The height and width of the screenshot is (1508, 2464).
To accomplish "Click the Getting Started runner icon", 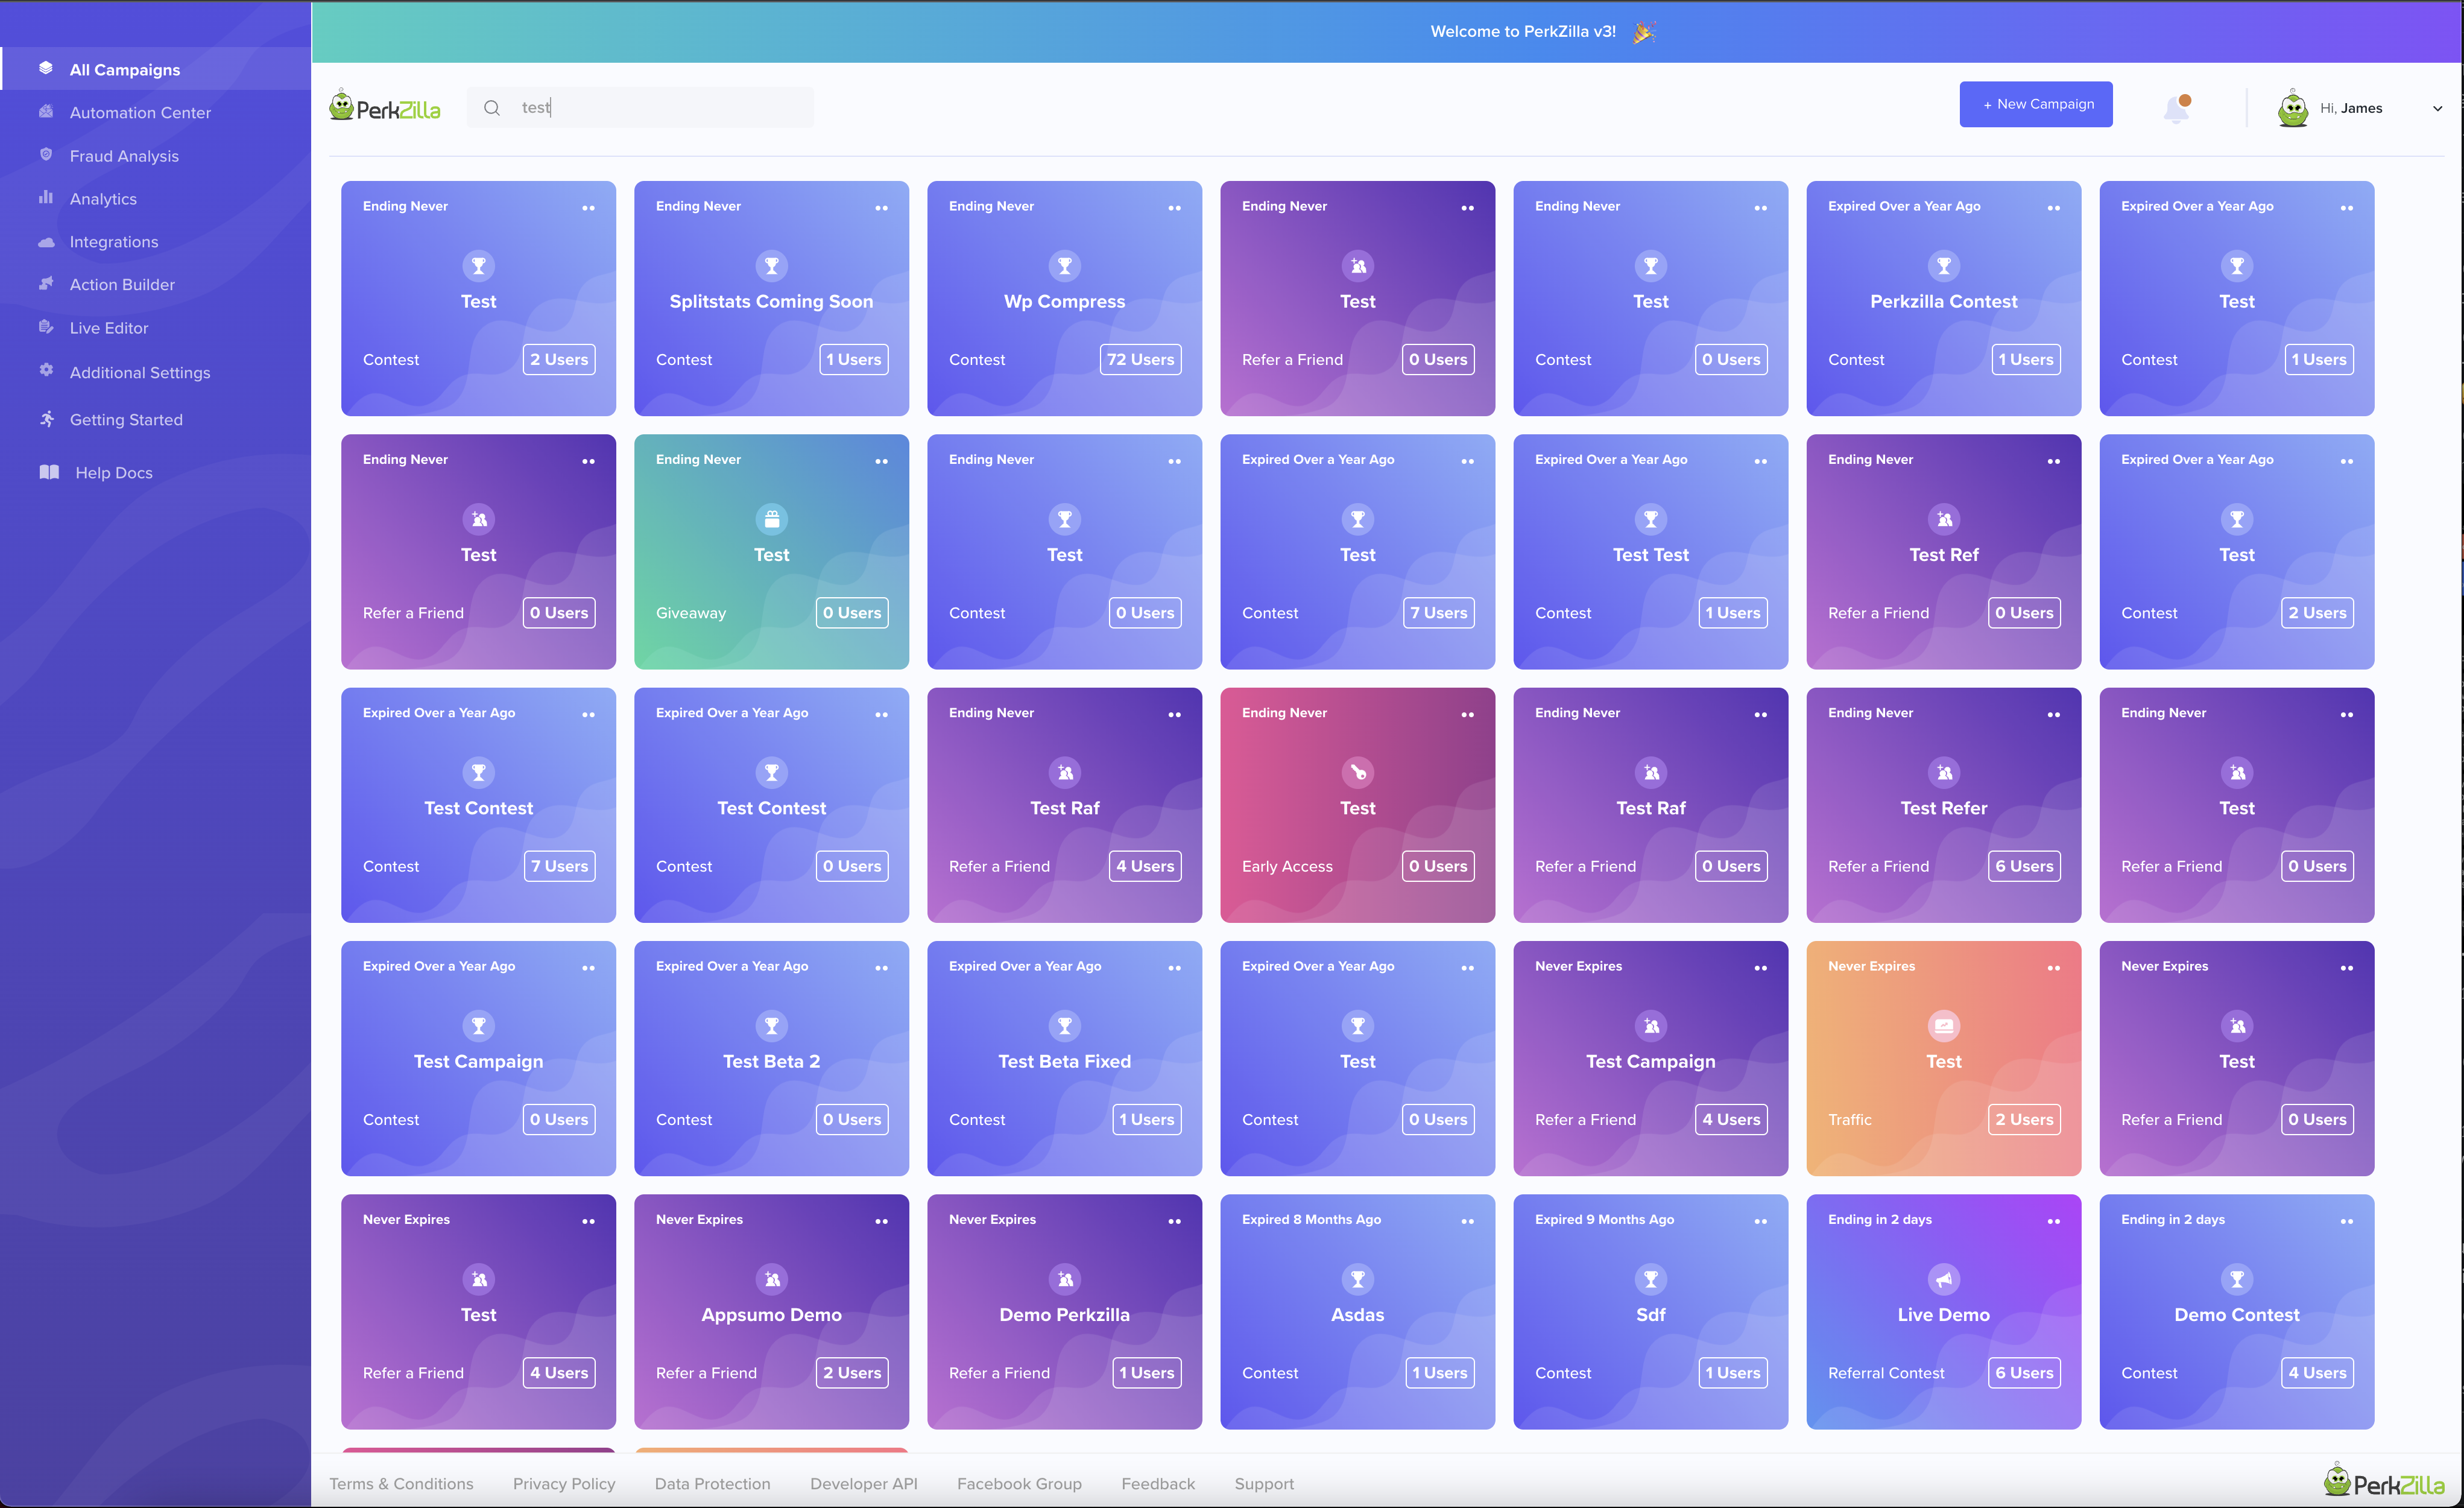I will [x=46, y=418].
